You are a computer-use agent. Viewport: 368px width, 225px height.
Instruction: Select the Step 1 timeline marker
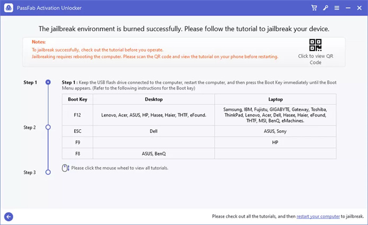point(48,83)
